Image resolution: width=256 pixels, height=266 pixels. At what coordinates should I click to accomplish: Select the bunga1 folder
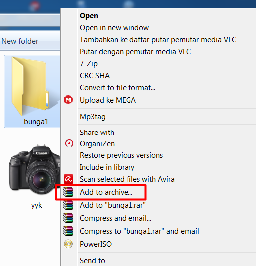pyautogui.click(x=32, y=91)
